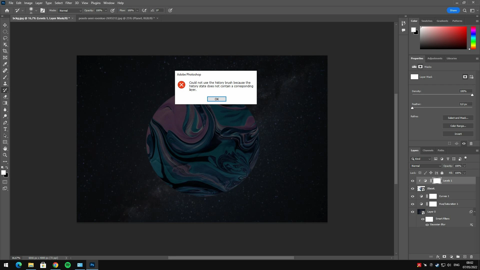
Task: Toggle visibility of Curves 1 layer
Action: click(x=412, y=196)
